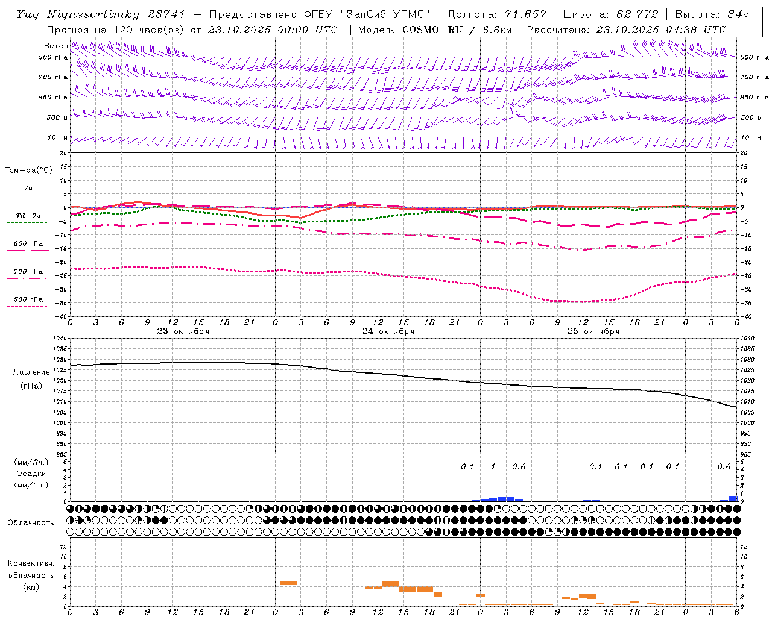Click the Осадки panel label
The width and height of the screenshot is (772, 617).
tap(31, 474)
